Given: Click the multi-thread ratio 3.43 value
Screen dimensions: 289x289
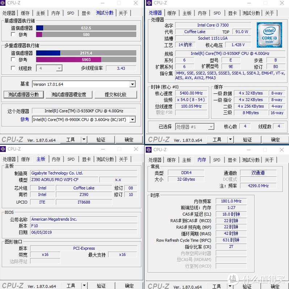Looking at the screenshot, I should coord(121,68).
